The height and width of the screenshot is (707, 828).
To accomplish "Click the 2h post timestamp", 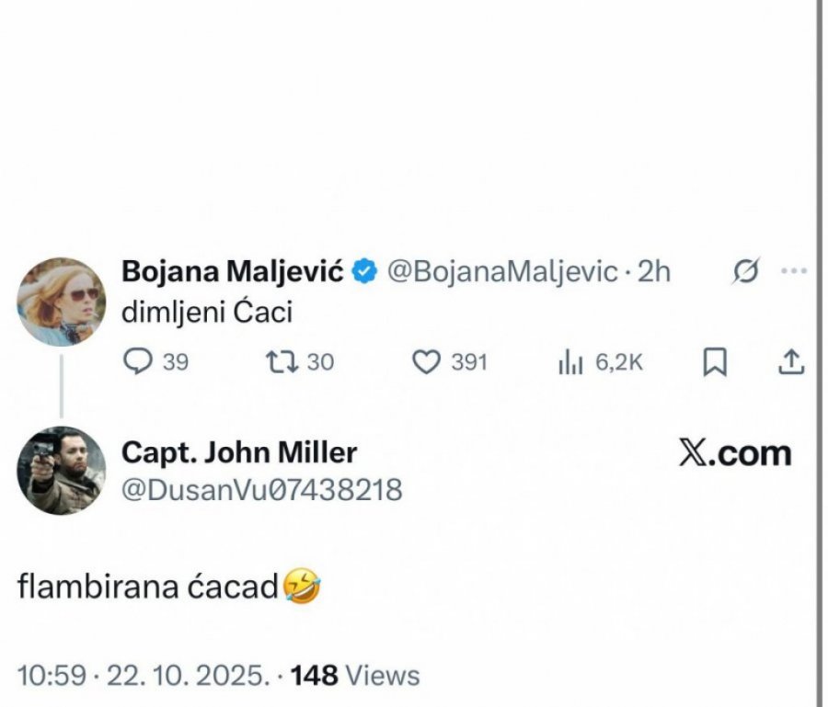I will coord(653,273).
